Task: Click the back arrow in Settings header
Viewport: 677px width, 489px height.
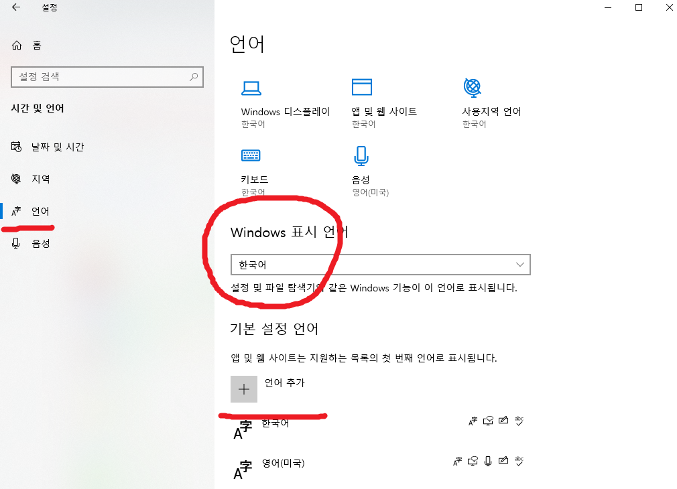Action: coord(16,7)
